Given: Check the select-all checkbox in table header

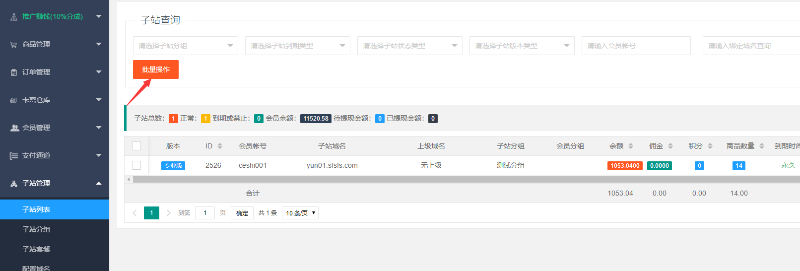Looking at the screenshot, I should coord(136,146).
